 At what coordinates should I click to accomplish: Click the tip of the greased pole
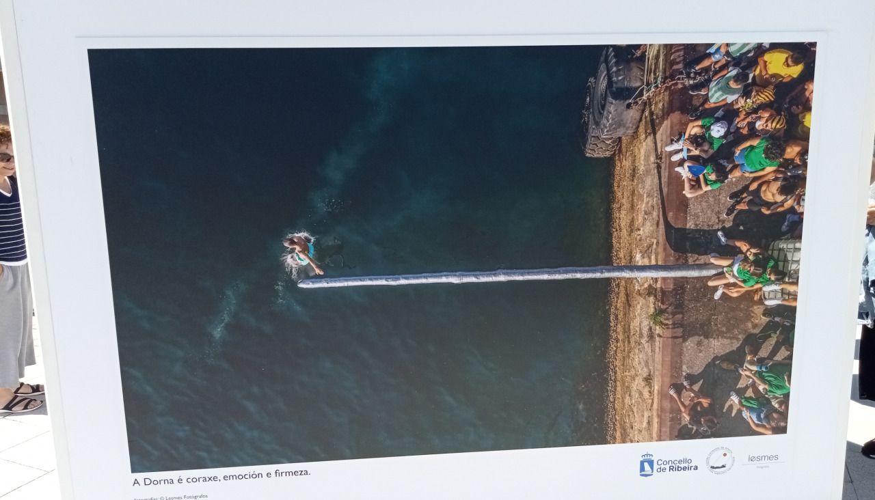303,283
